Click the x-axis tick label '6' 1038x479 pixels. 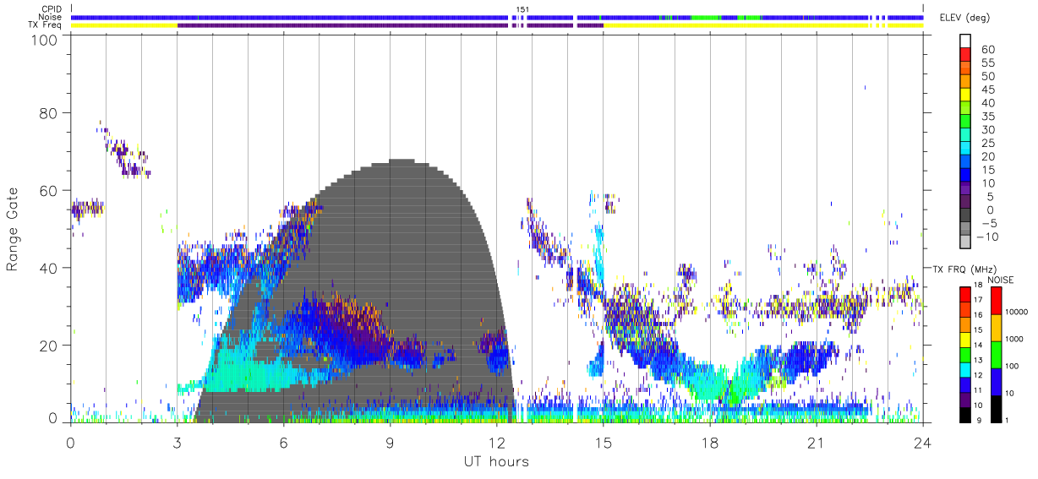click(283, 443)
